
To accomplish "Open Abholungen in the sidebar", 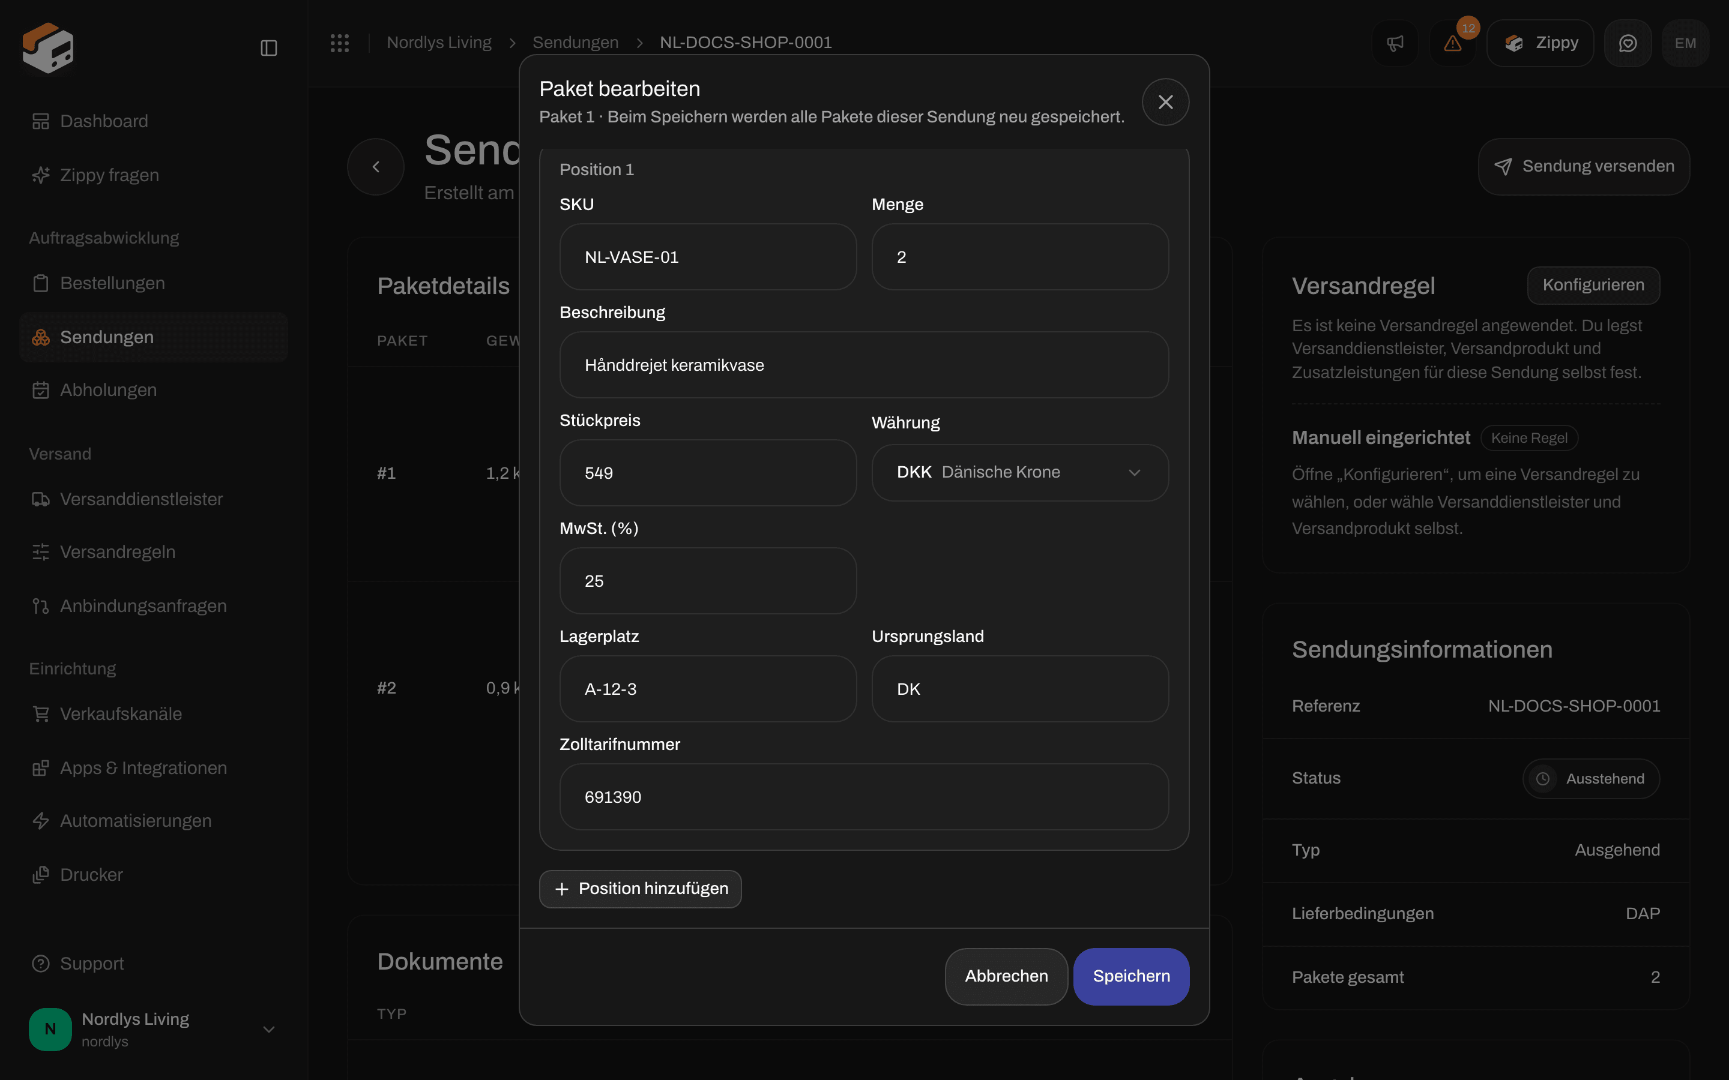I will click(x=154, y=390).
